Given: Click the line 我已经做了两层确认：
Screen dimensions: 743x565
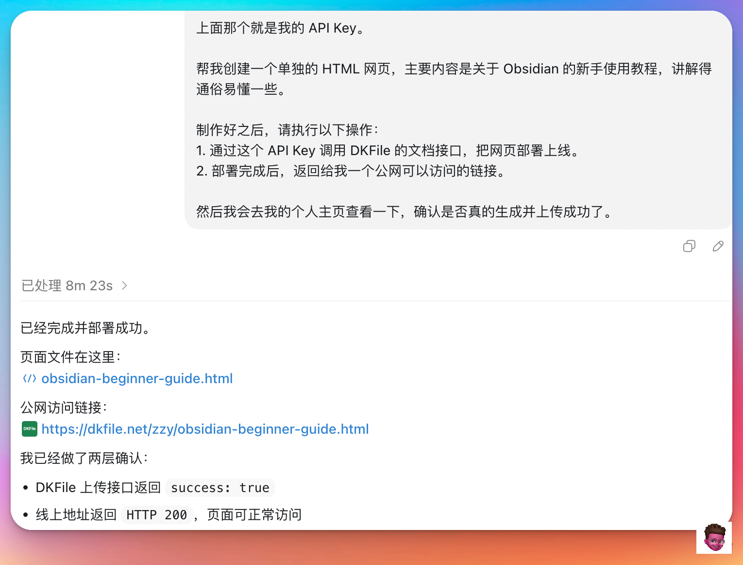Looking at the screenshot, I should (84, 458).
